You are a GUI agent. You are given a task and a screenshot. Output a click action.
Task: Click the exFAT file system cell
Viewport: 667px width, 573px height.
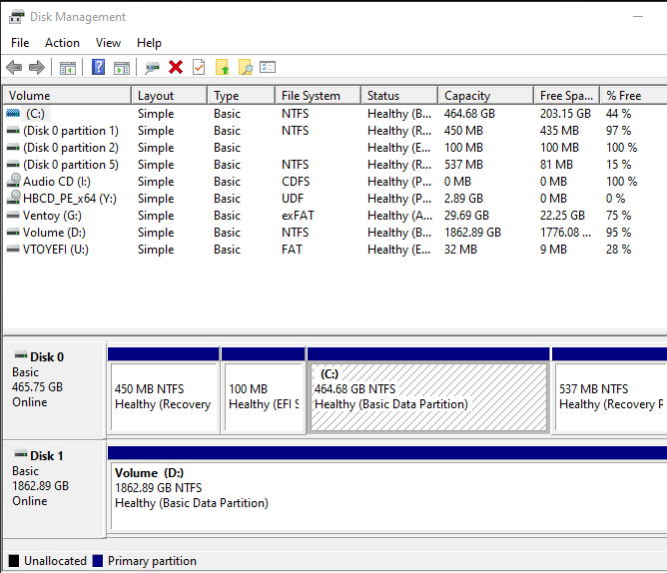pos(298,216)
